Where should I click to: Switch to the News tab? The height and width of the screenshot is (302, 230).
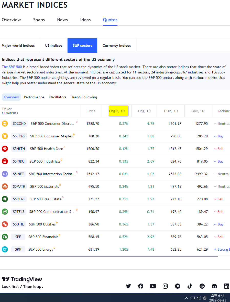pyautogui.click(x=62, y=20)
